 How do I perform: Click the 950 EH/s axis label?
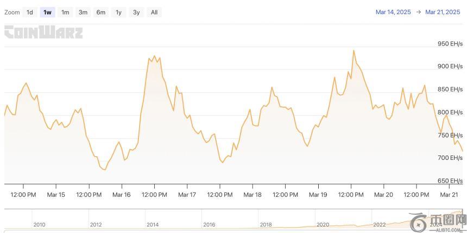pyautogui.click(x=450, y=44)
